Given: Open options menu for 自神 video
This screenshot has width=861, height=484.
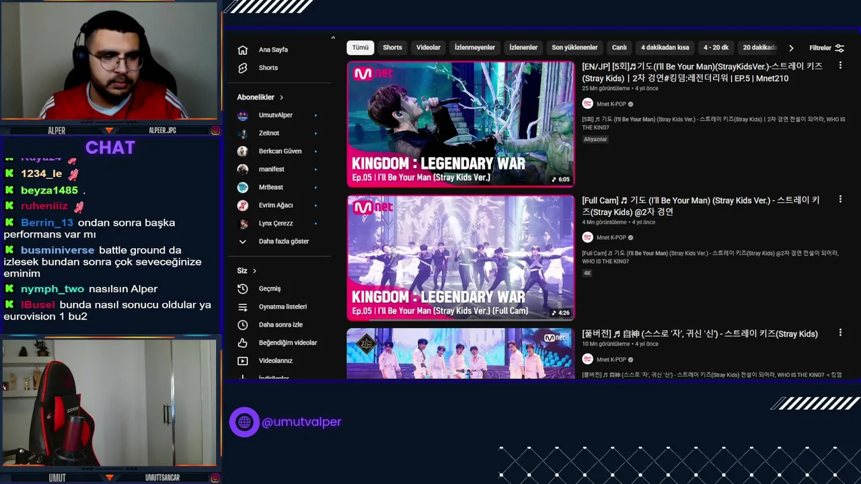Looking at the screenshot, I should pyautogui.click(x=840, y=332).
